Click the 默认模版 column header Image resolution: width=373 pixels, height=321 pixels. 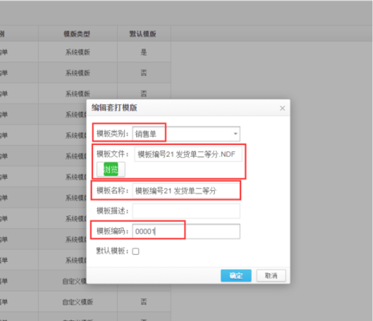coord(143,34)
